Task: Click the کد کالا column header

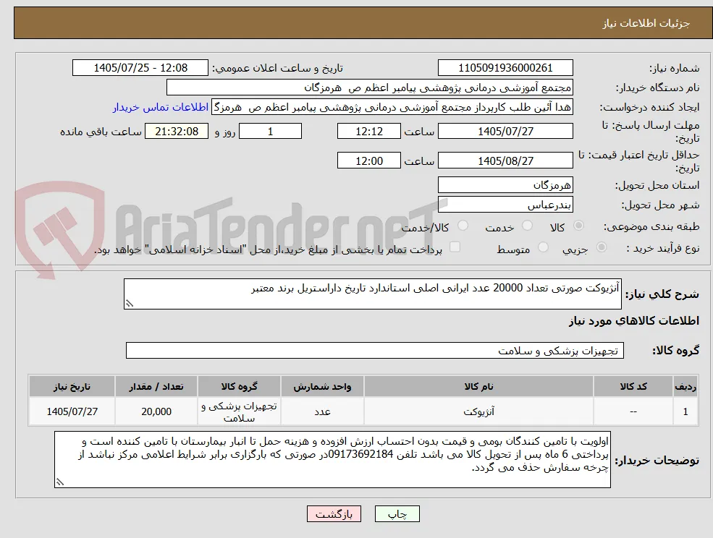Action: 633,387
